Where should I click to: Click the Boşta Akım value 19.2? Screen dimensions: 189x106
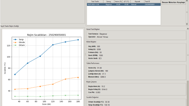(103, 86)
